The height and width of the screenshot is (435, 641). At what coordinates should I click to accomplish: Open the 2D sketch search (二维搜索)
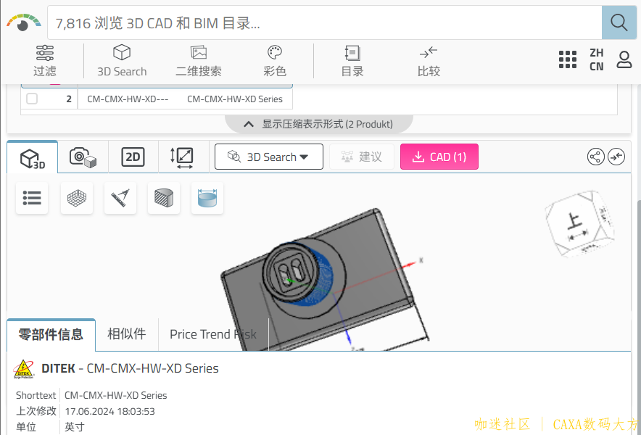199,60
